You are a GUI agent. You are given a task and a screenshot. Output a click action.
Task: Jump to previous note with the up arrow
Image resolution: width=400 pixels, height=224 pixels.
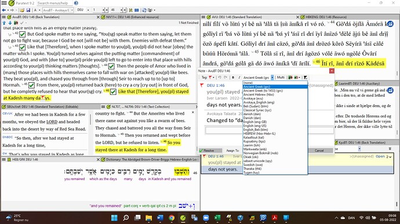[4, 23]
